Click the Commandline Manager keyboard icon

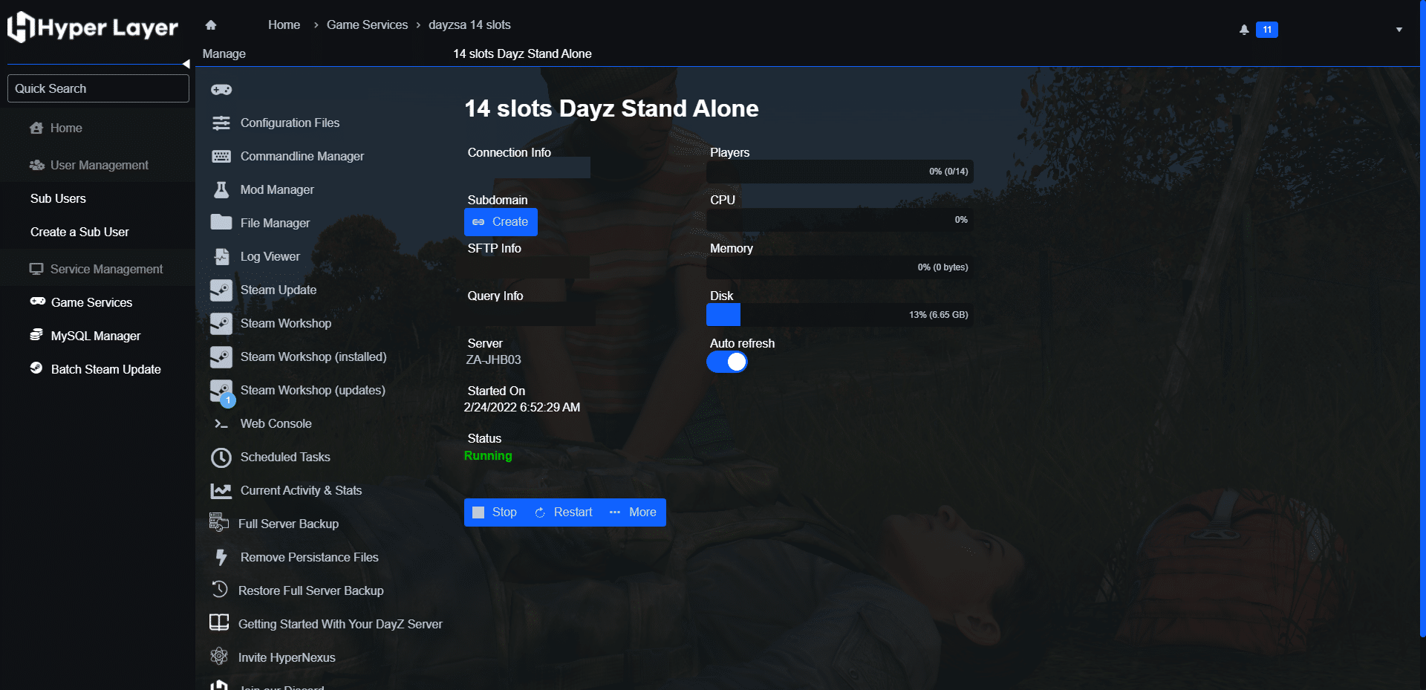tap(221, 157)
